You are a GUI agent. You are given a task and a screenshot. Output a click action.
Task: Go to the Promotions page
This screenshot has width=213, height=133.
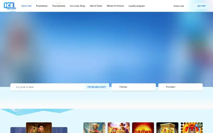[x=42, y=6]
